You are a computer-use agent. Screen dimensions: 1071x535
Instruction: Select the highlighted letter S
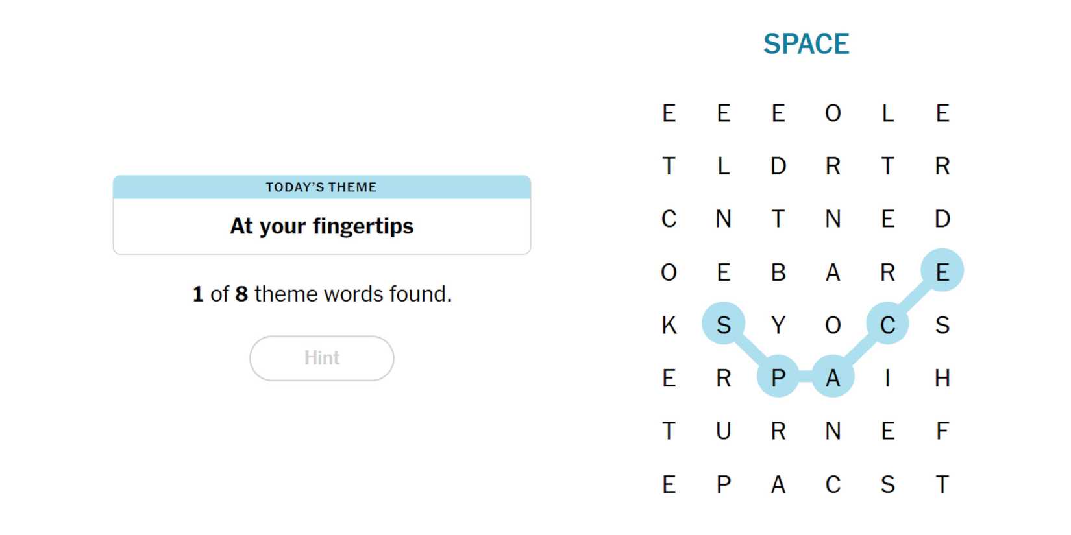[723, 324]
